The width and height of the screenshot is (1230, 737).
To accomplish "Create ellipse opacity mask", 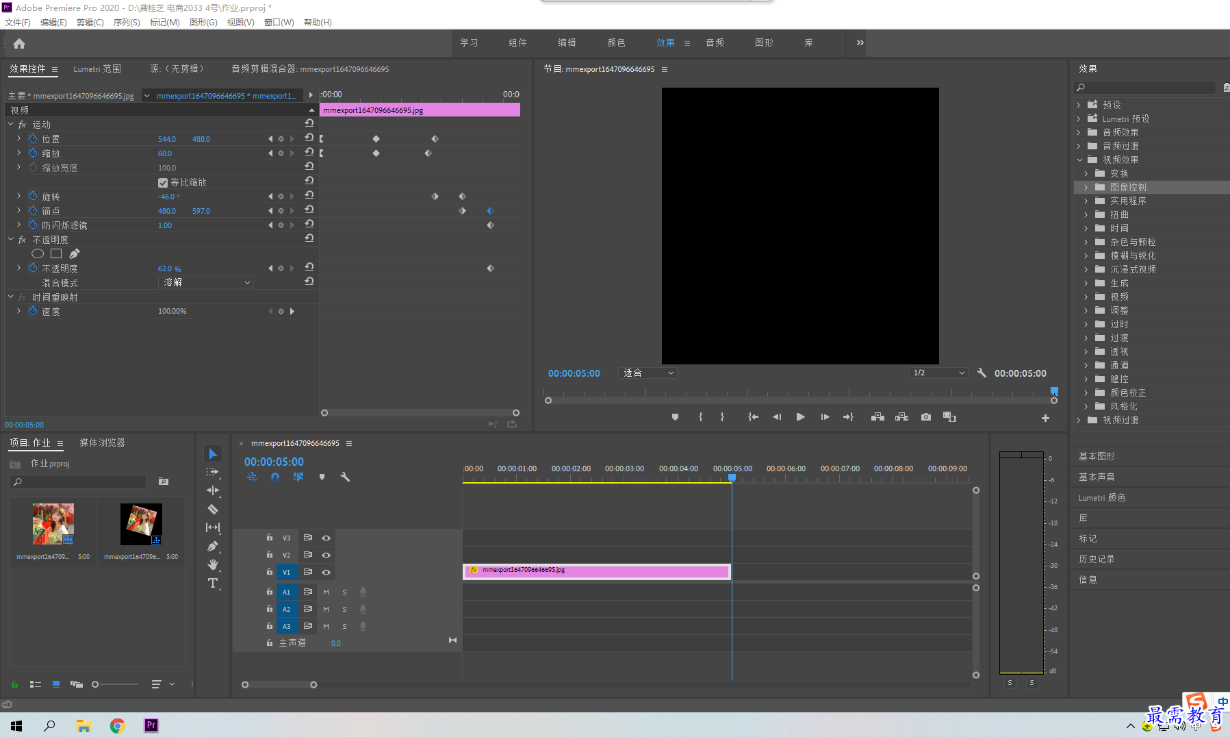I will pyautogui.click(x=38, y=254).
